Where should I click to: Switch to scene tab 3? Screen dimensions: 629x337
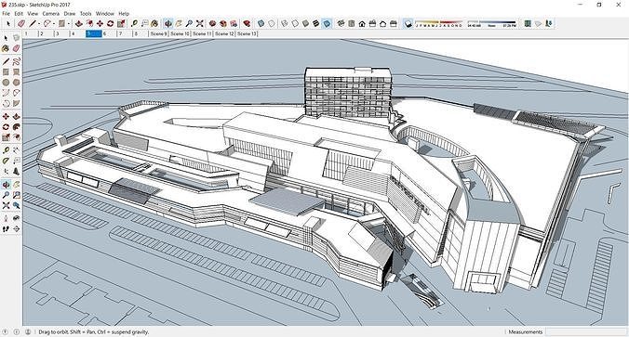61,33
